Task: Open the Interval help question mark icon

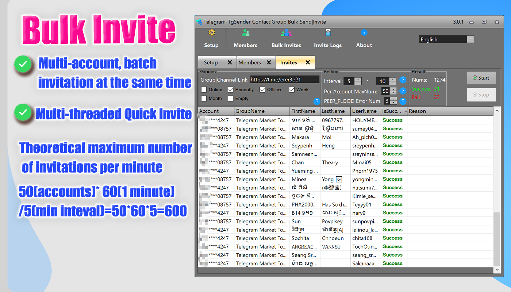Action: coord(403,81)
